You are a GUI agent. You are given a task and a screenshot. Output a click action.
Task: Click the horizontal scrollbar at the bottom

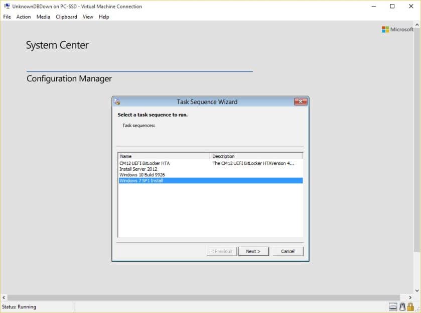click(x=211, y=296)
